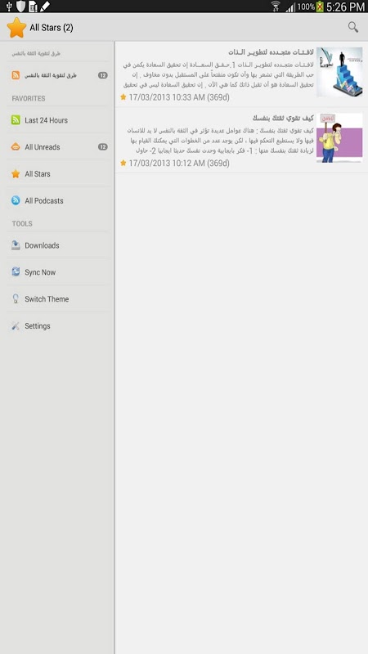This screenshot has width=368, height=654.
Task: Choose Switch Theme option
Action: pyautogui.click(x=57, y=298)
